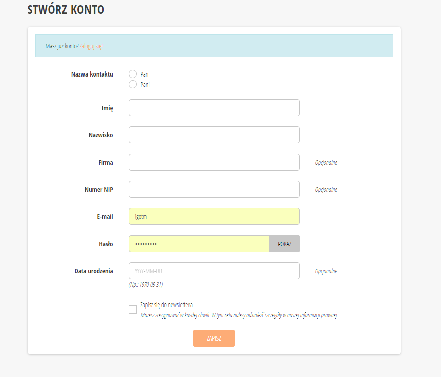Click the Imię input field
Viewport: 441px width, 382px height.
tap(214, 108)
